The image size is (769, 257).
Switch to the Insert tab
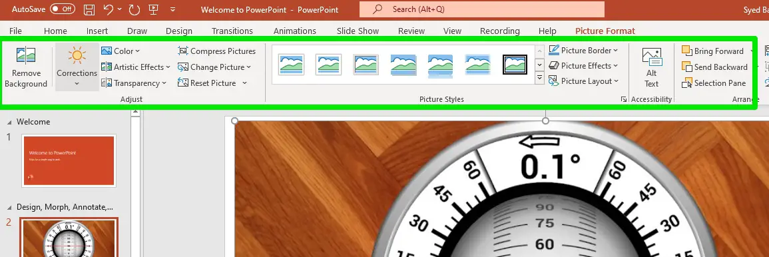click(x=97, y=31)
